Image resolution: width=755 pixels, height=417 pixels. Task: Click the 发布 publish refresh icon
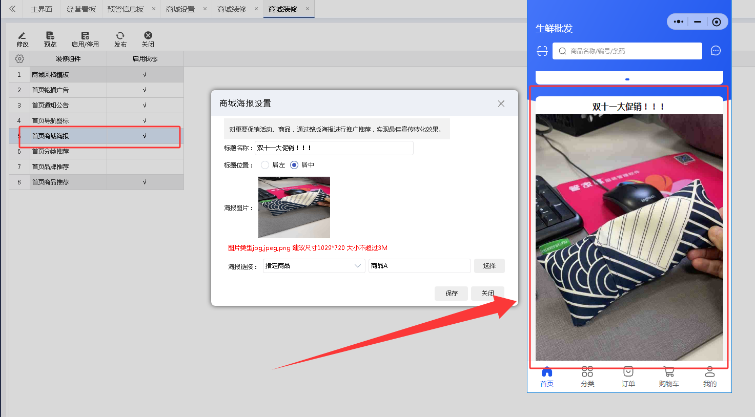point(120,36)
